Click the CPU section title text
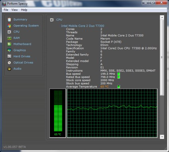 [59, 20]
